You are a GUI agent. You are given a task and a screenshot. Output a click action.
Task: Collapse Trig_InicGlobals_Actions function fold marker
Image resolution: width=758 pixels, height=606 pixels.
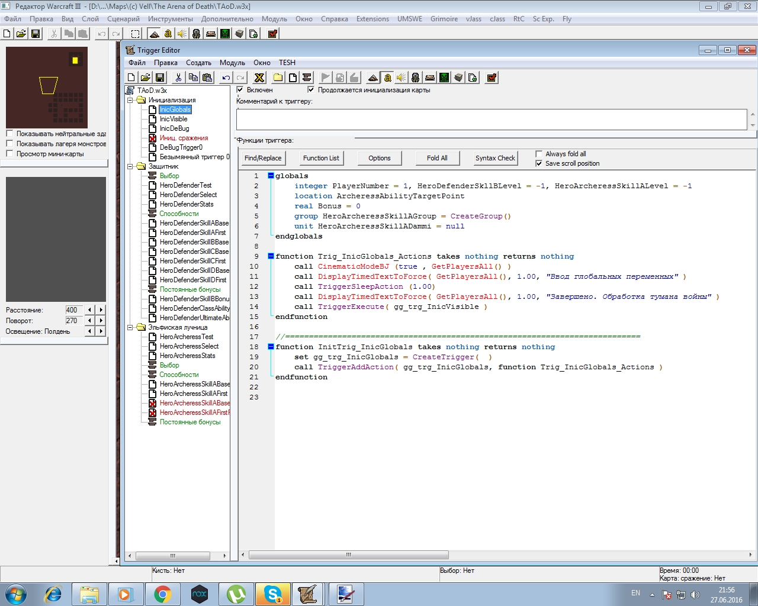coord(271,256)
